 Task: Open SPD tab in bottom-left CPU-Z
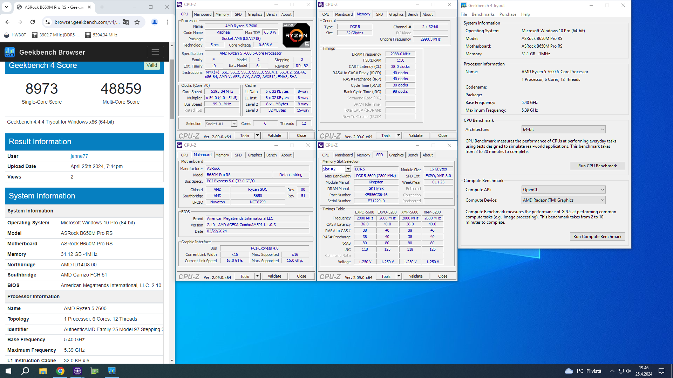[x=238, y=155]
